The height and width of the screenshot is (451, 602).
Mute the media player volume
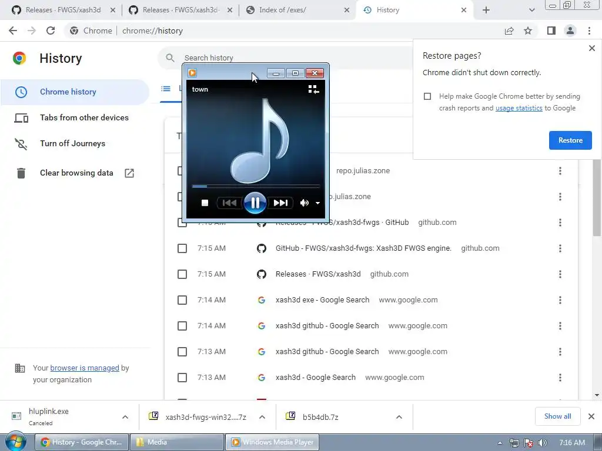tap(304, 203)
